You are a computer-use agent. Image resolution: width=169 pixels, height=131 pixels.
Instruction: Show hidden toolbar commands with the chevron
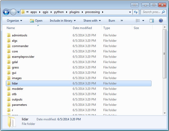(x=122, y=21)
